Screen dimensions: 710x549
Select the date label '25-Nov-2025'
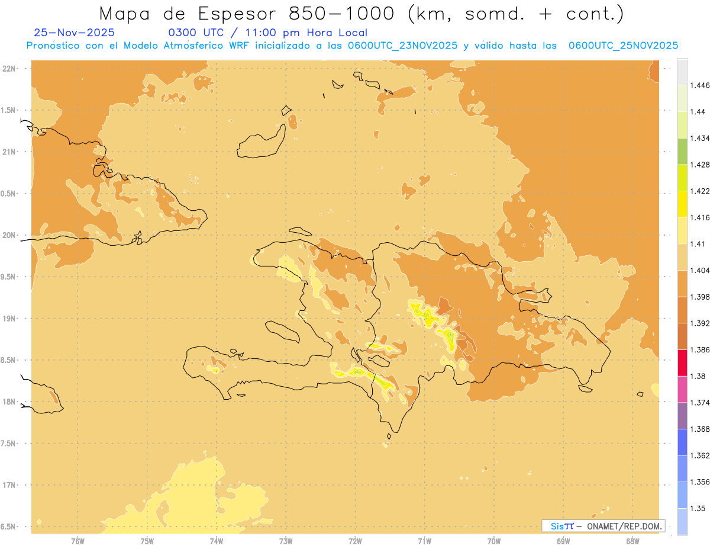click(x=75, y=33)
